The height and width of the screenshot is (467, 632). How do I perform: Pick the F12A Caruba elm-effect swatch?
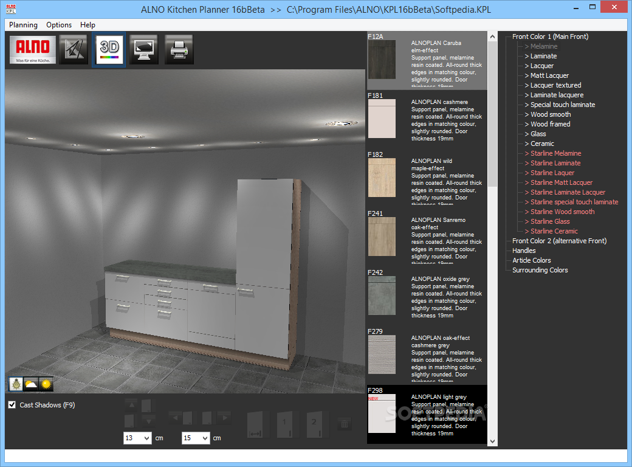(382, 59)
